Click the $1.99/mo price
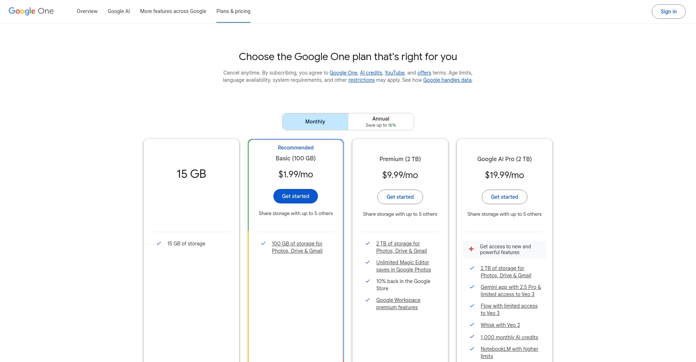Viewport: 696px width, 362px height. pos(295,174)
